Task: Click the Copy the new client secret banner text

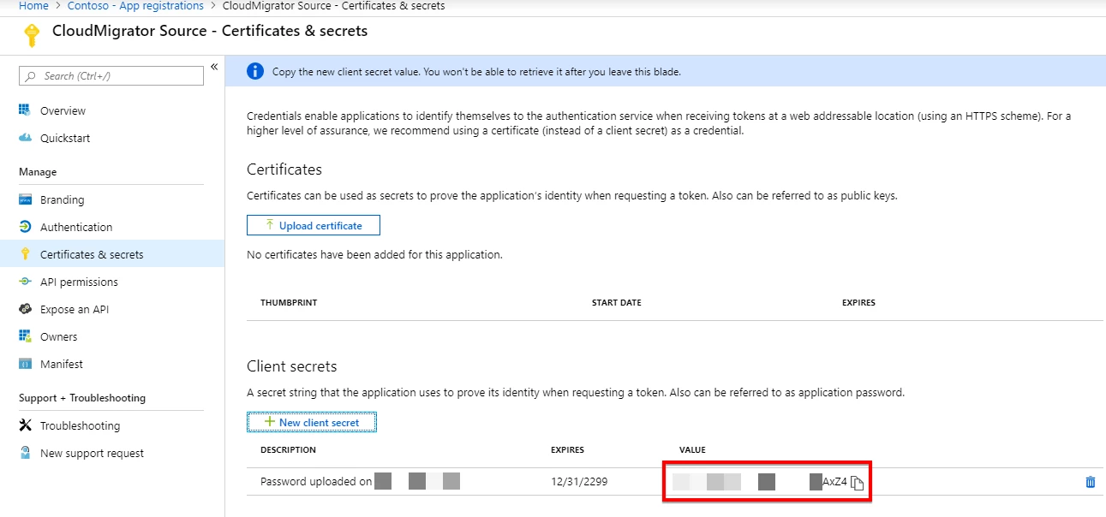Action: [x=476, y=72]
